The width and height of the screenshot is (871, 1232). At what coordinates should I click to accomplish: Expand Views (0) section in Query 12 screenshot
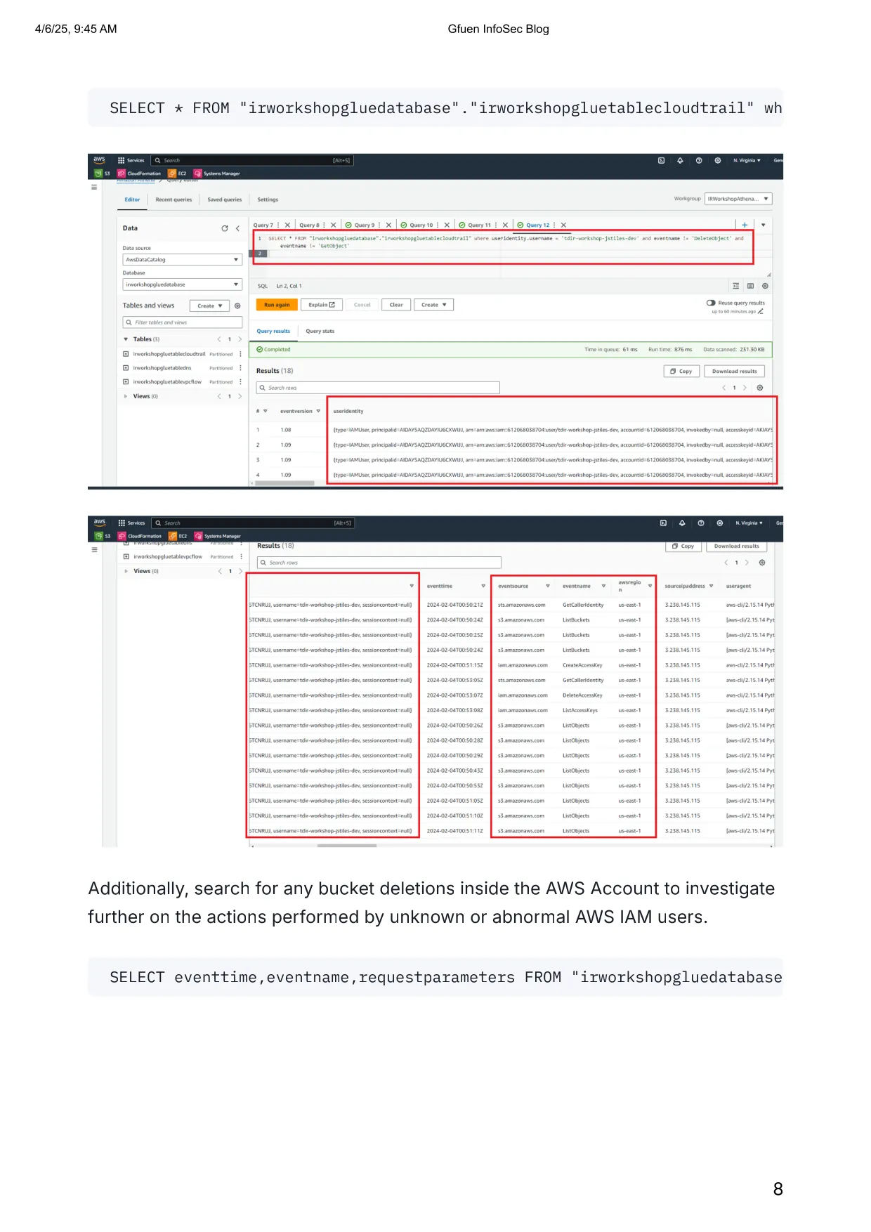point(126,396)
